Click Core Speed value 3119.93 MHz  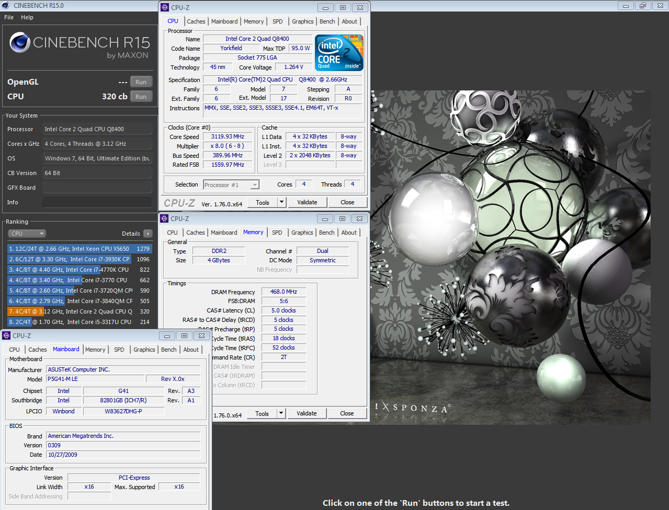click(x=228, y=137)
